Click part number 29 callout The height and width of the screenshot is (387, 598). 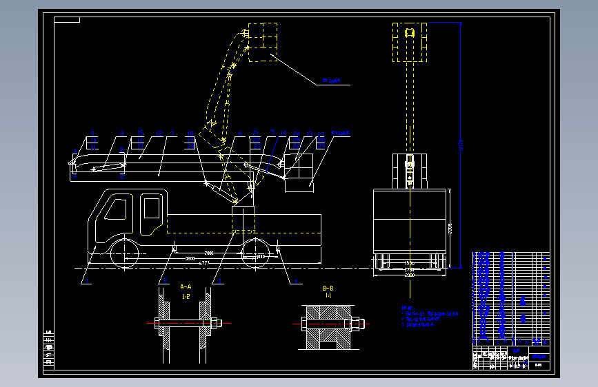[321, 146]
